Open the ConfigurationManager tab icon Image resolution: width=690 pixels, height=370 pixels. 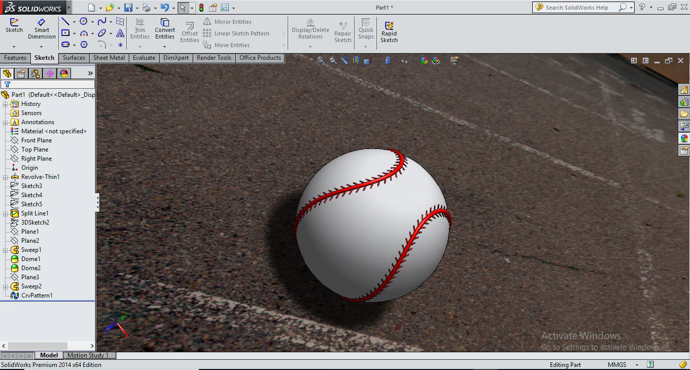click(36, 73)
